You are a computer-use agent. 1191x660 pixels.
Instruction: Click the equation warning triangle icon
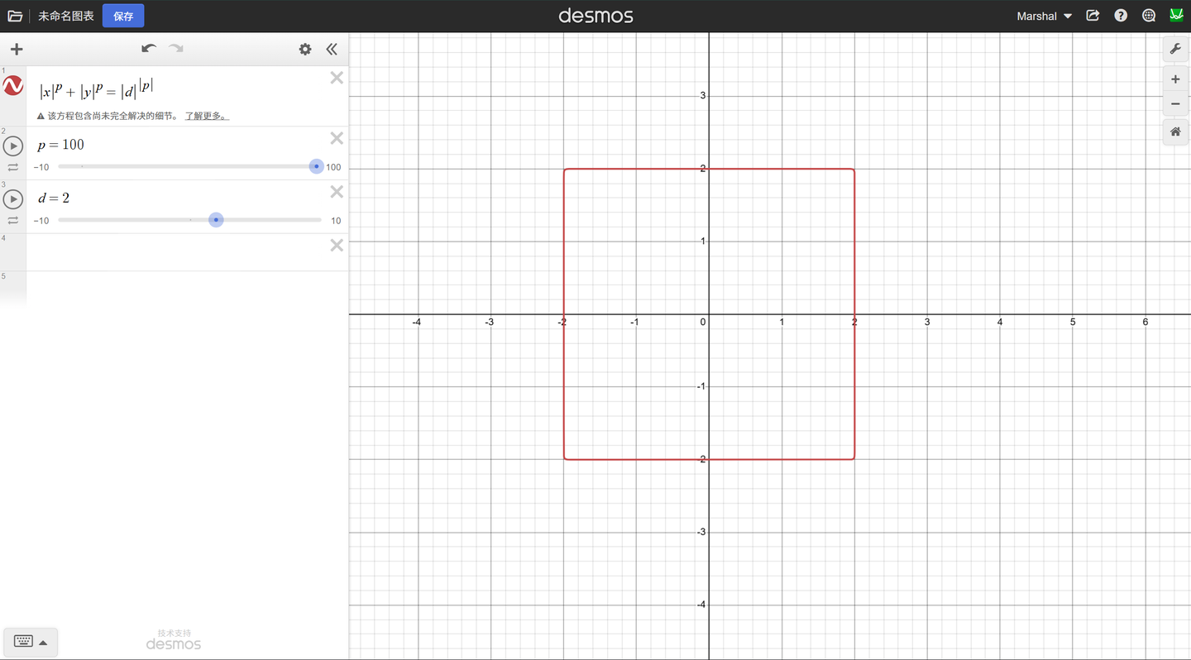pos(41,116)
